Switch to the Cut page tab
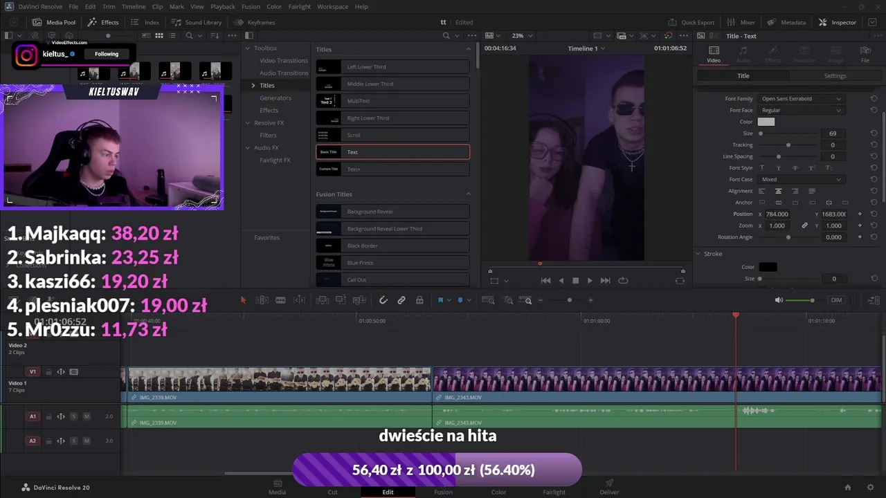886x498 pixels. pos(332,488)
